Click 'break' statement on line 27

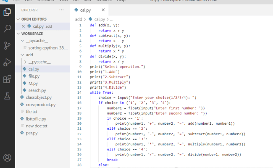[x=112, y=160]
